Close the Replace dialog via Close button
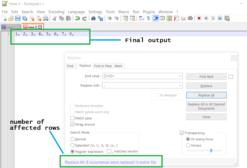This screenshot has height=168, width=247. coord(206,117)
